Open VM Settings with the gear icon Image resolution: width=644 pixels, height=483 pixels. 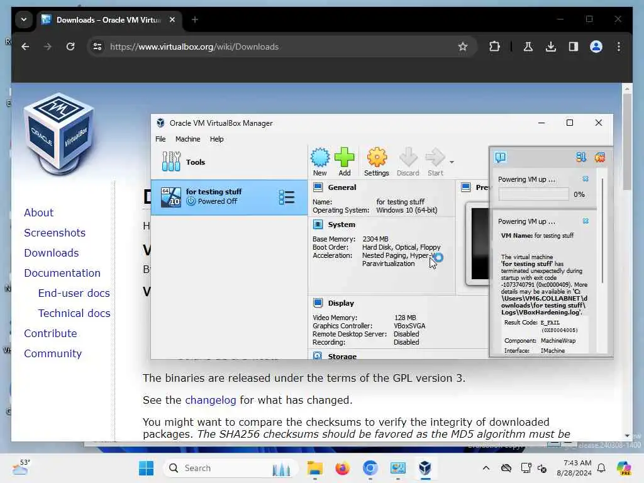tap(376, 162)
